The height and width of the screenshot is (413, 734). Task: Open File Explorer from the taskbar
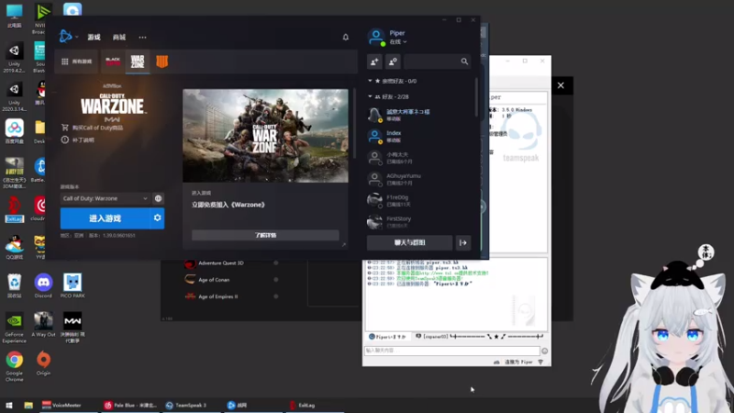pos(28,405)
